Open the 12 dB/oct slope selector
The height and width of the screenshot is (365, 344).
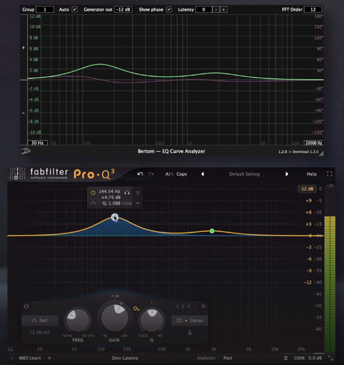click(40, 332)
